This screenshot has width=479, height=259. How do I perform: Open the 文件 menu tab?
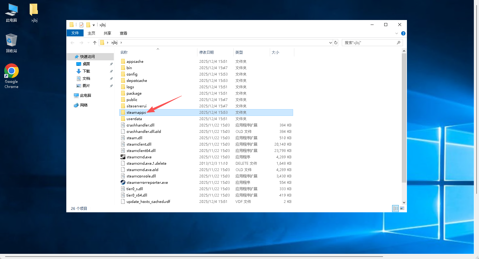pos(75,33)
